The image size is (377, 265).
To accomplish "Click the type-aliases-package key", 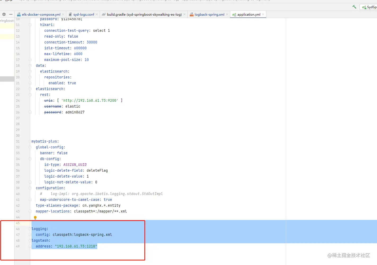I will (x=57, y=206).
